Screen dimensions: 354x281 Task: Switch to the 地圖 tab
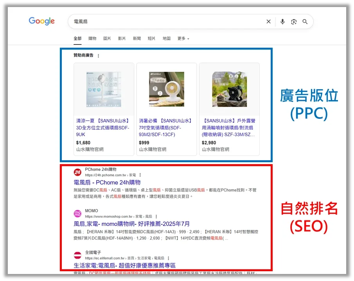coord(167,39)
